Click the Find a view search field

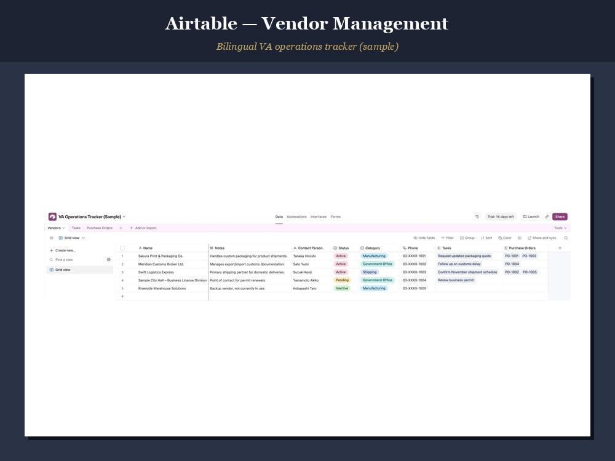[77, 260]
